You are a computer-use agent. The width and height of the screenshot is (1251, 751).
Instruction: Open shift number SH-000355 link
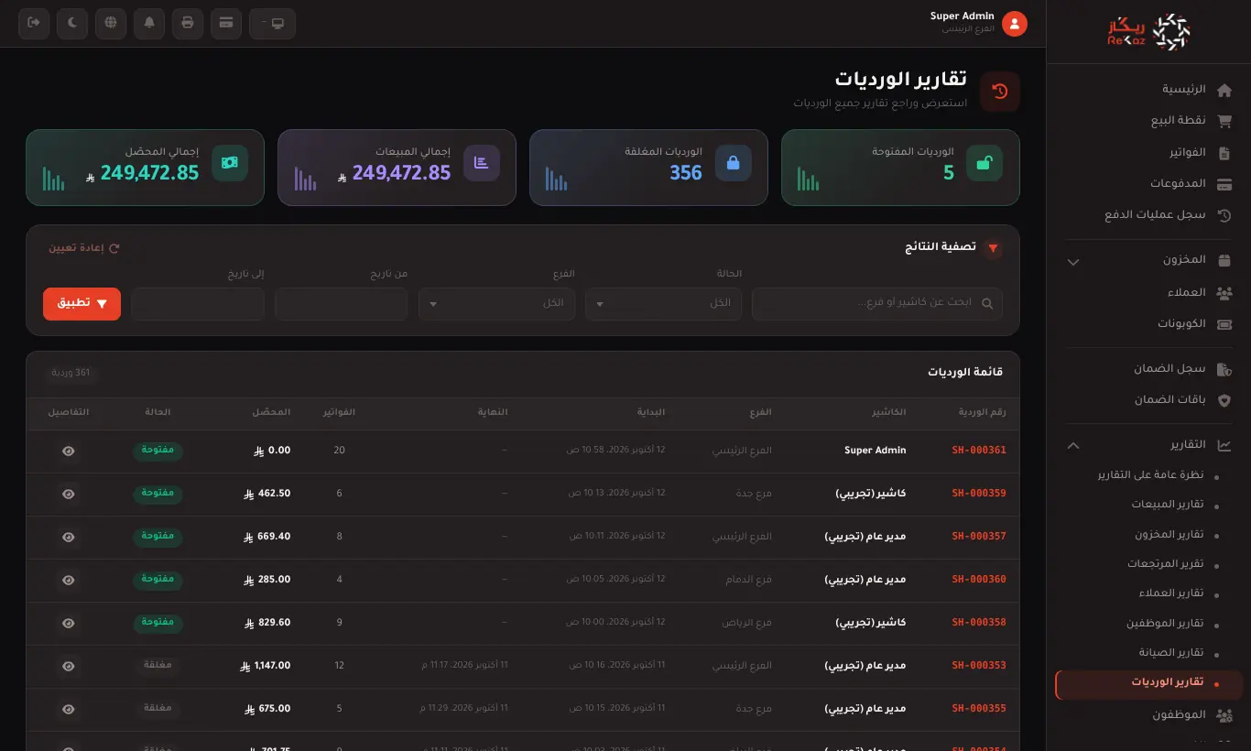[x=979, y=709]
